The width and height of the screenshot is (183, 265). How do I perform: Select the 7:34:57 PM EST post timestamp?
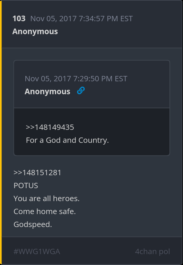(81, 19)
